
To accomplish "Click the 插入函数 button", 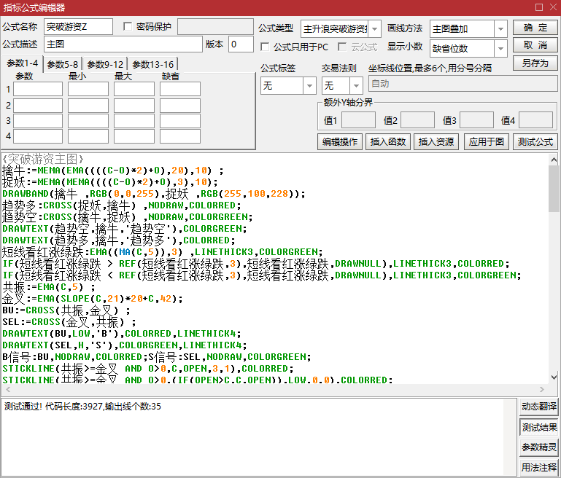I will click(390, 141).
